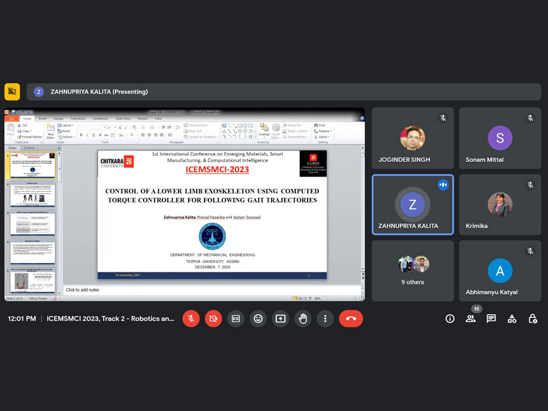The height and width of the screenshot is (411, 548).
Task: Select slide 2 thumbnail in the slides panel
Action: click(32, 195)
